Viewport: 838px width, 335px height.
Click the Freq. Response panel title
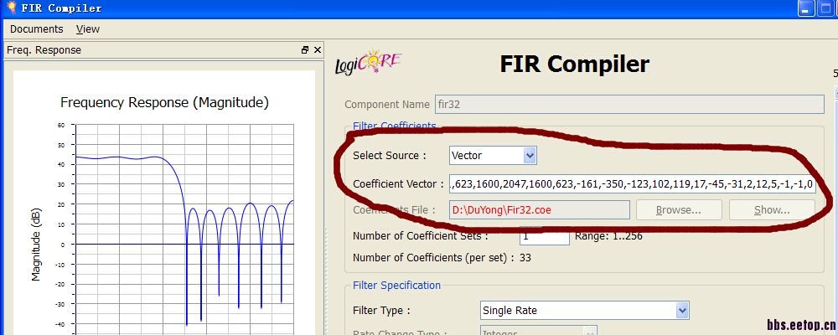coord(44,50)
